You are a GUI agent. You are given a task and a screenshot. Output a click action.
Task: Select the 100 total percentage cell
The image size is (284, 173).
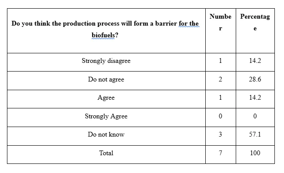255,153
